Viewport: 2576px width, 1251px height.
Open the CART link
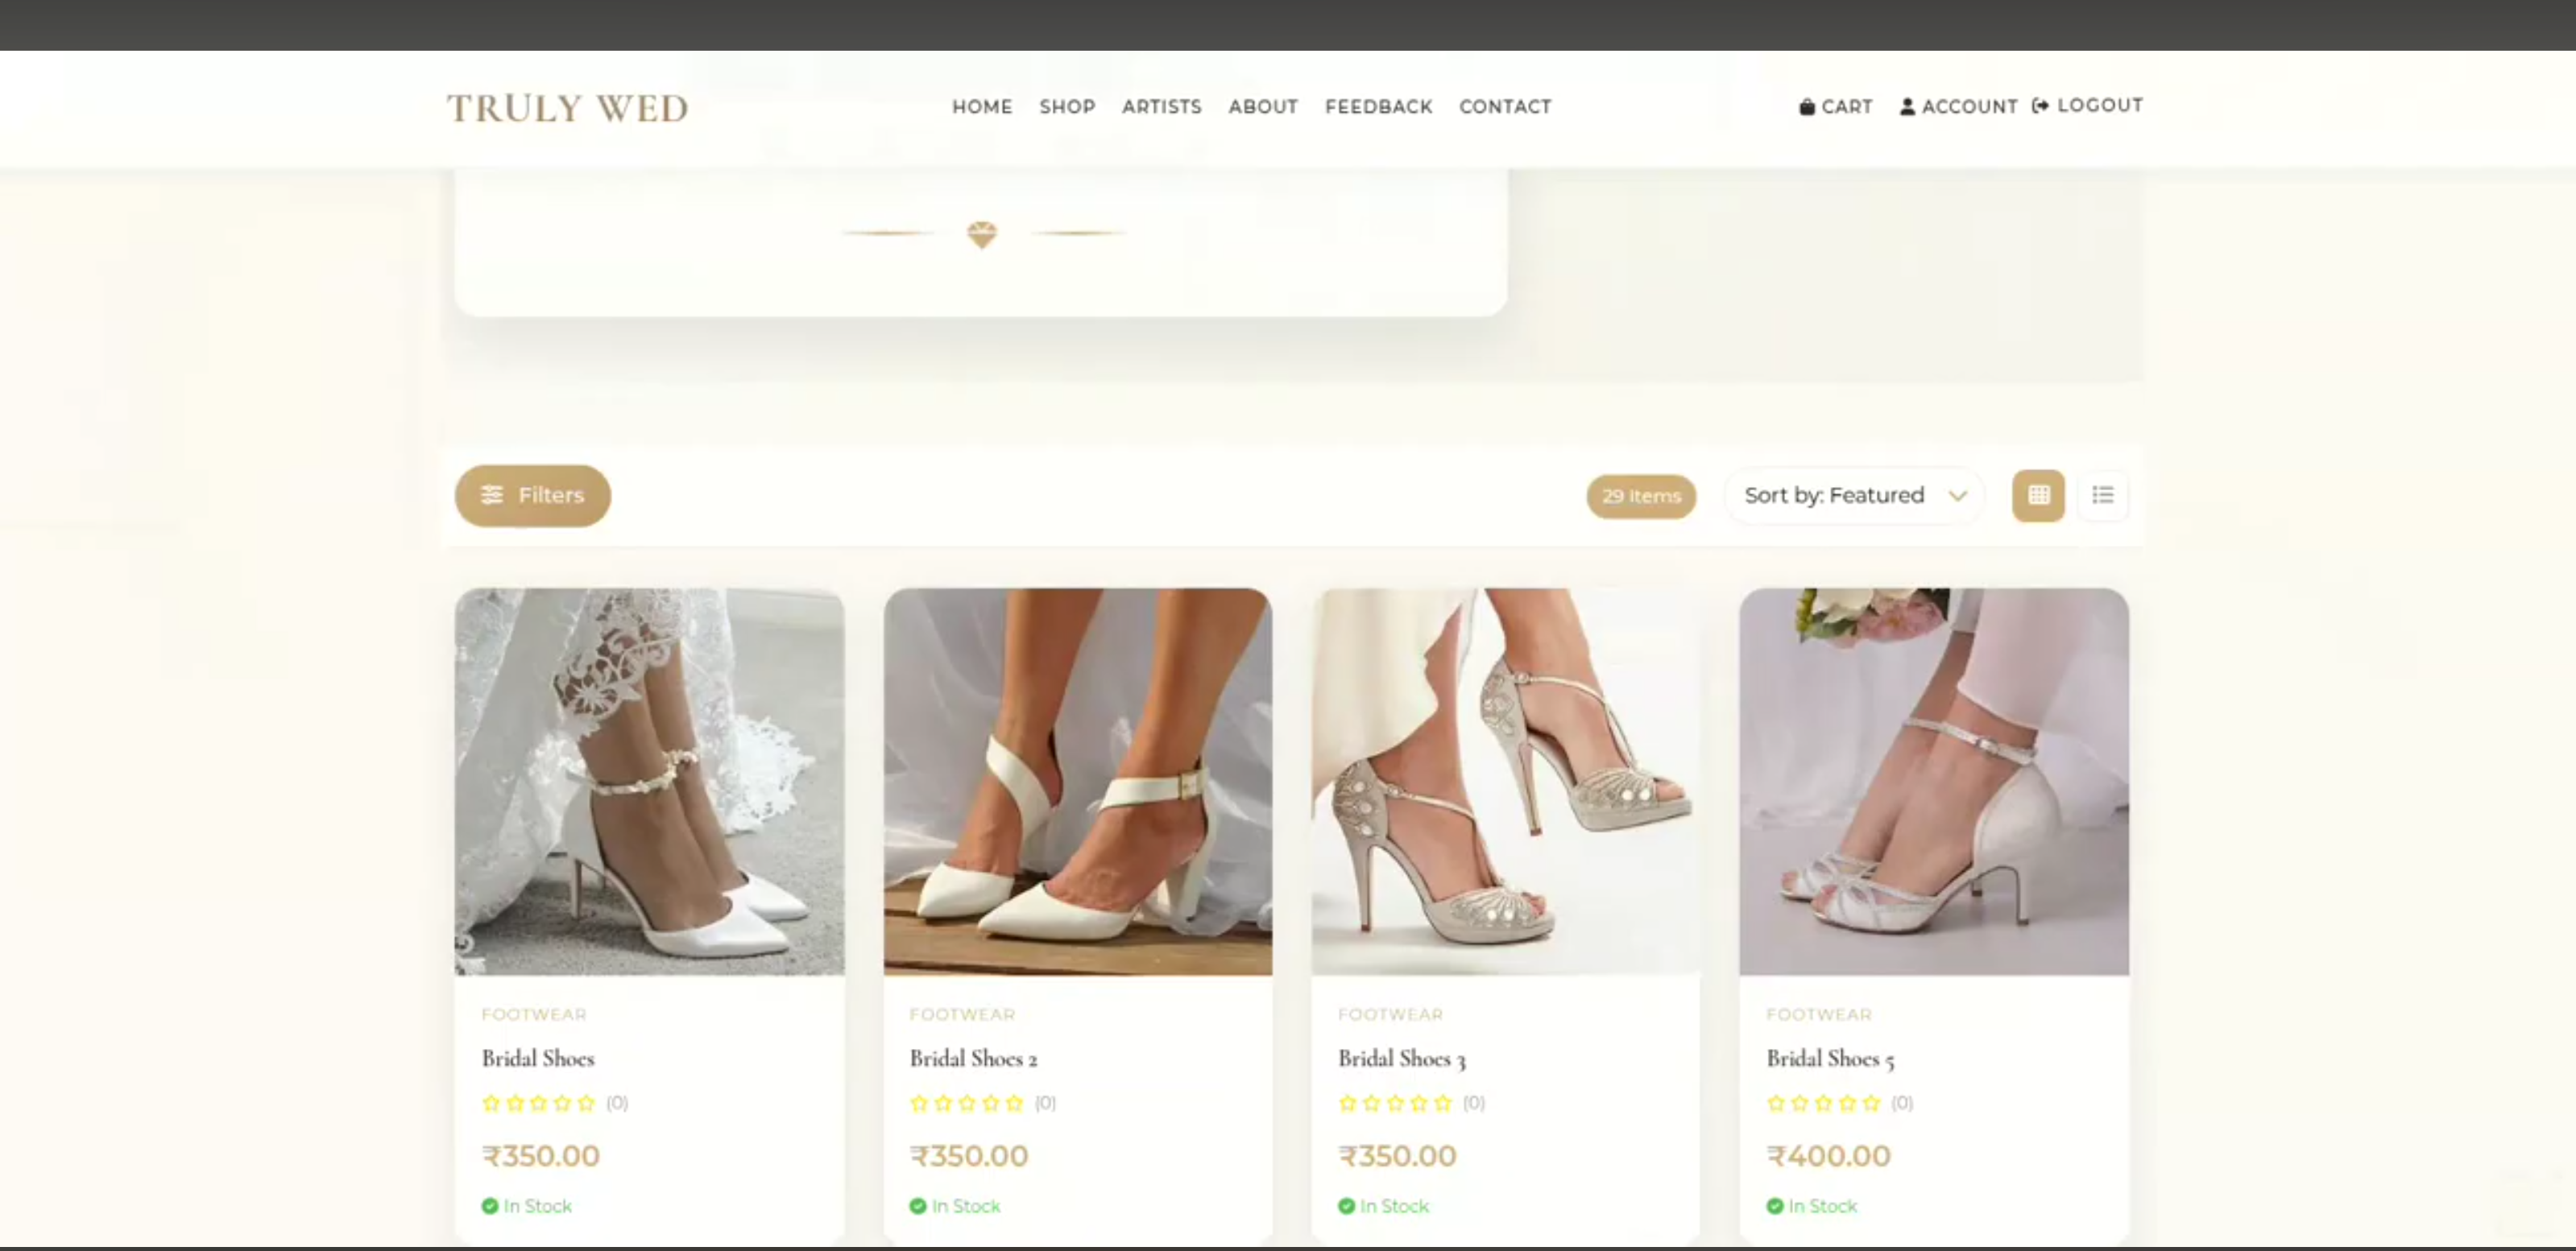pos(1836,106)
